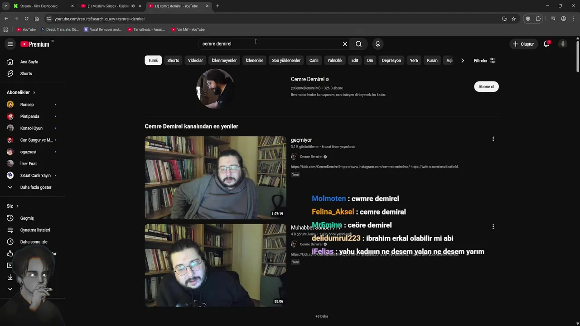Bookmark page with star icon
This screenshot has width=580, height=326.
tap(513, 19)
